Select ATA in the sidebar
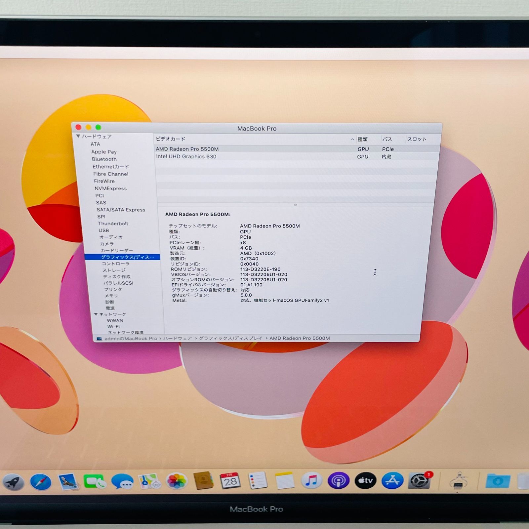Screen dimensions: 529x529 tap(95, 144)
